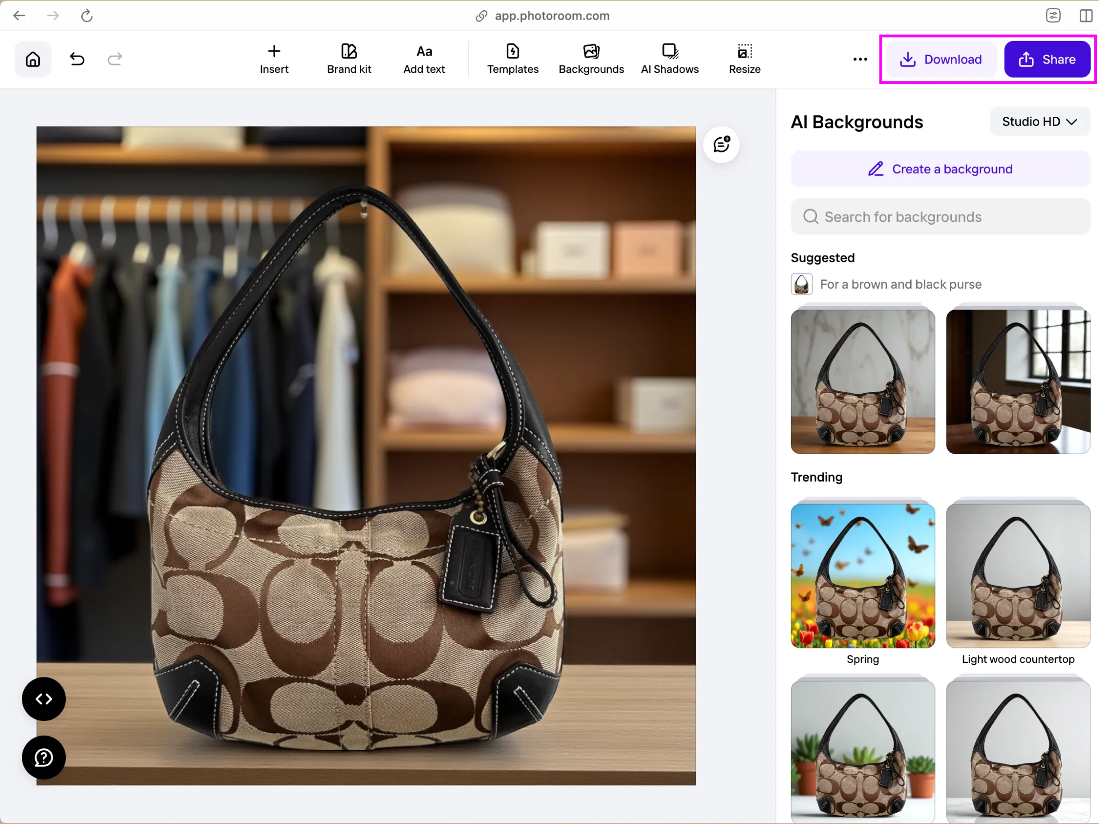1099x824 pixels.
Task: Apply the Spring background thumbnail
Action: [863, 575]
